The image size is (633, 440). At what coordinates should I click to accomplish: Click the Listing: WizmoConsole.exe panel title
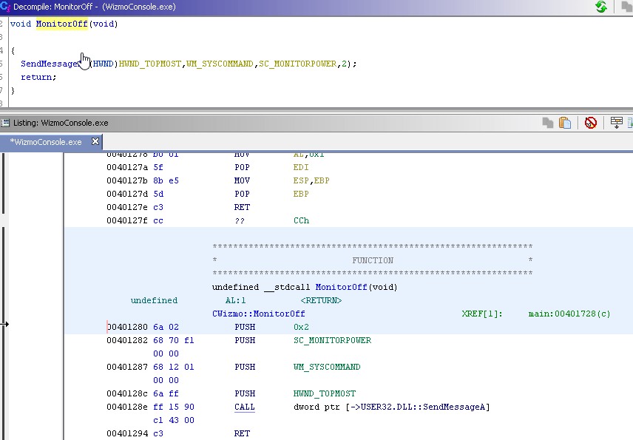click(61, 123)
